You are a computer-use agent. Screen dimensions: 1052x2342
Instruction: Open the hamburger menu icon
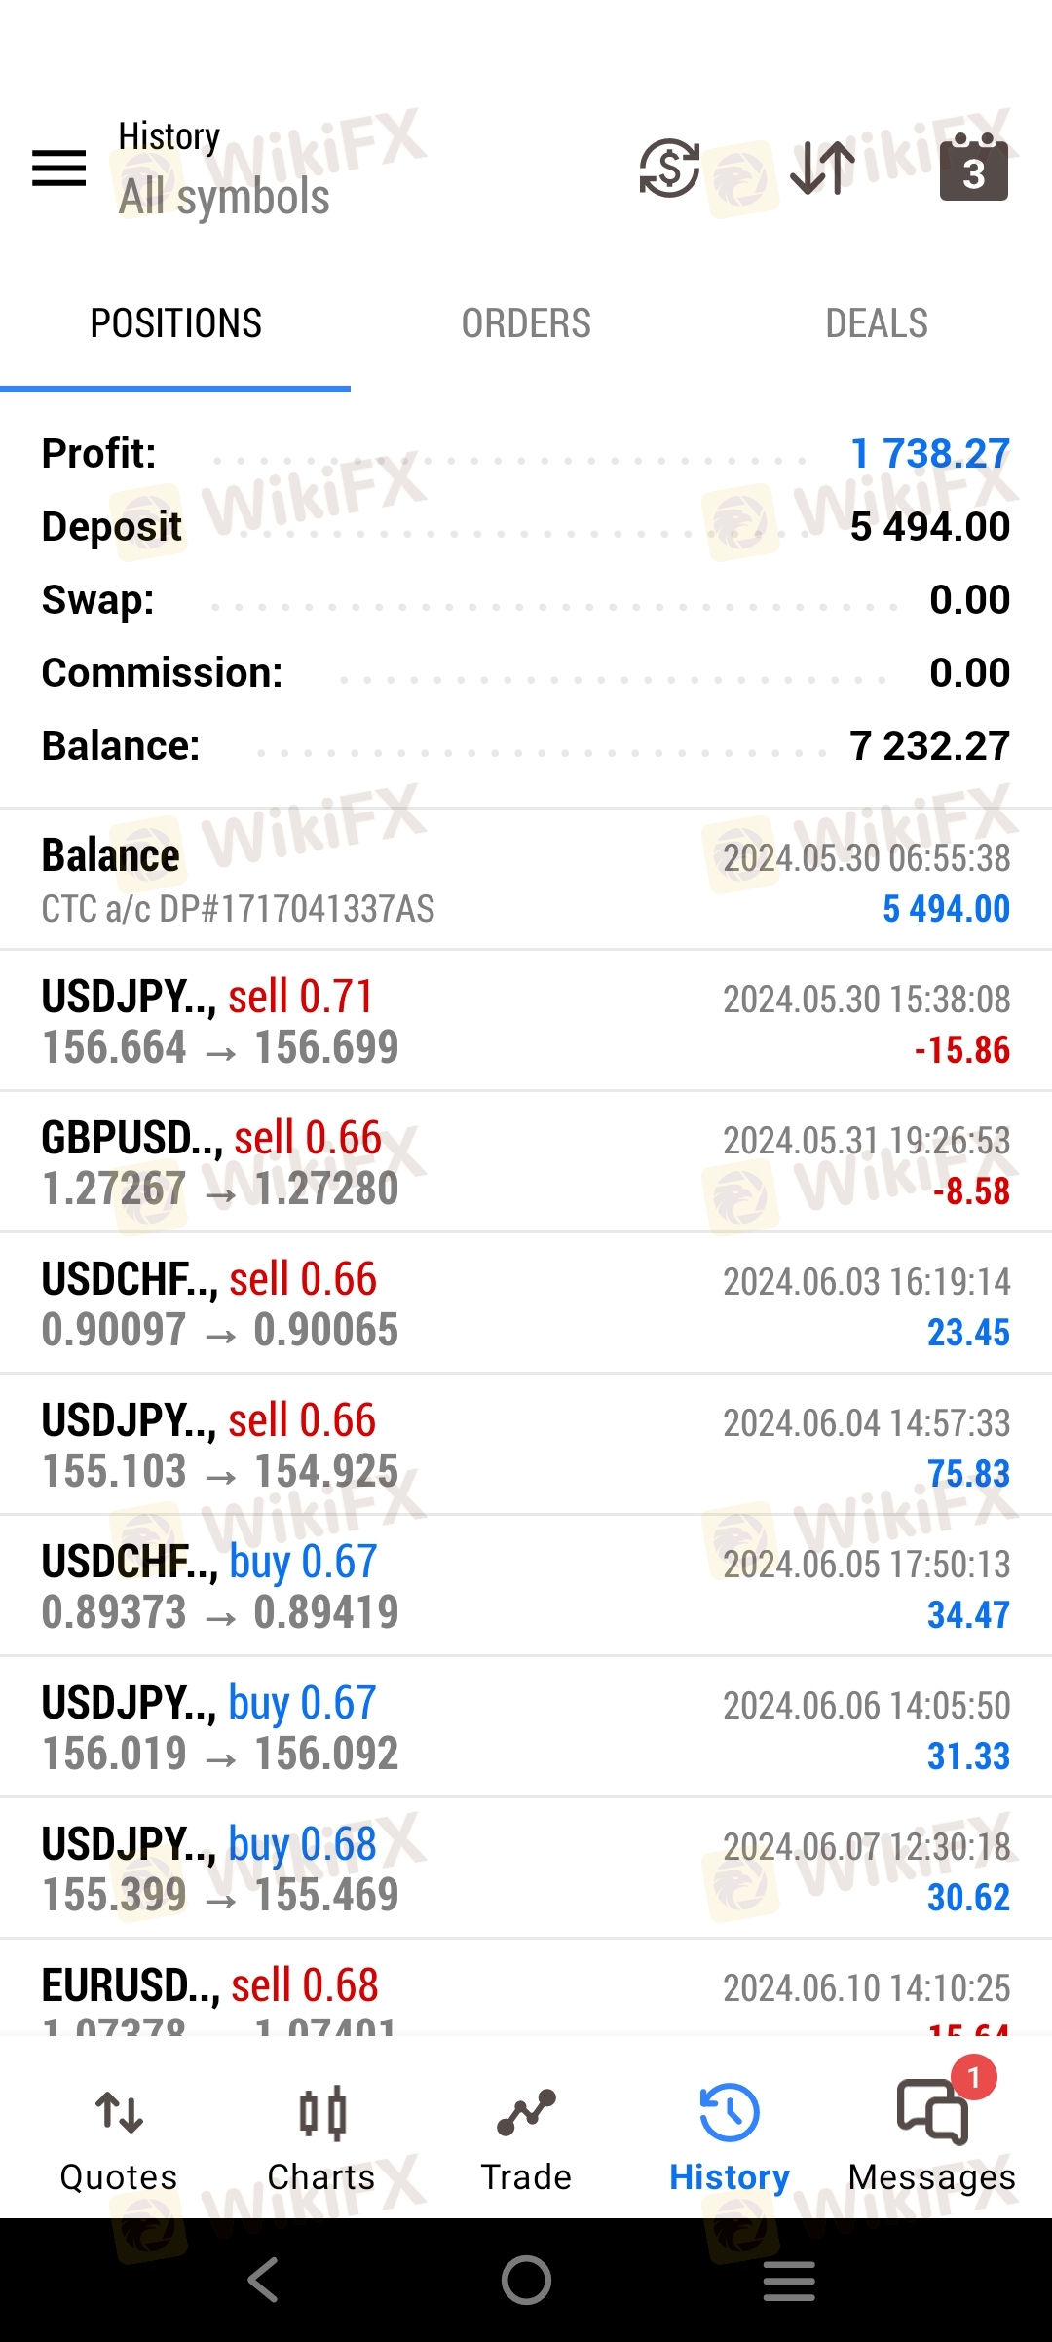tap(58, 168)
